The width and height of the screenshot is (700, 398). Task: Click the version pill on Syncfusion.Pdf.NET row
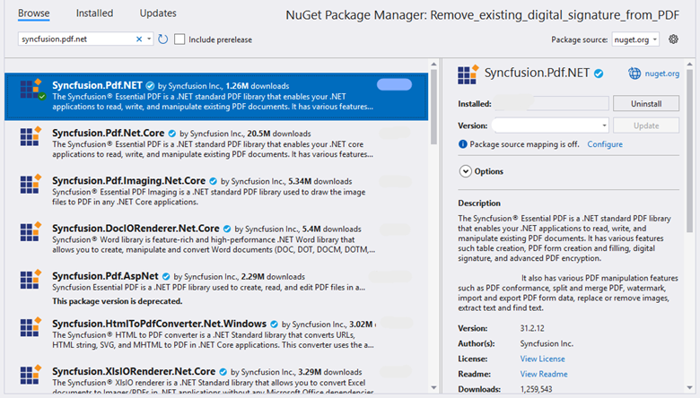(394, 84)
